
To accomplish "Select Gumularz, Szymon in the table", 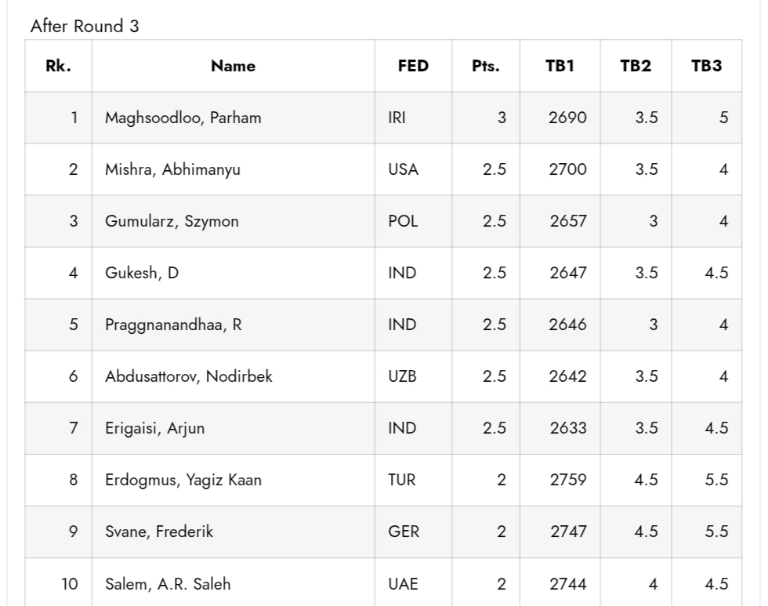I will pyautogui.click(x=172, y=222).
